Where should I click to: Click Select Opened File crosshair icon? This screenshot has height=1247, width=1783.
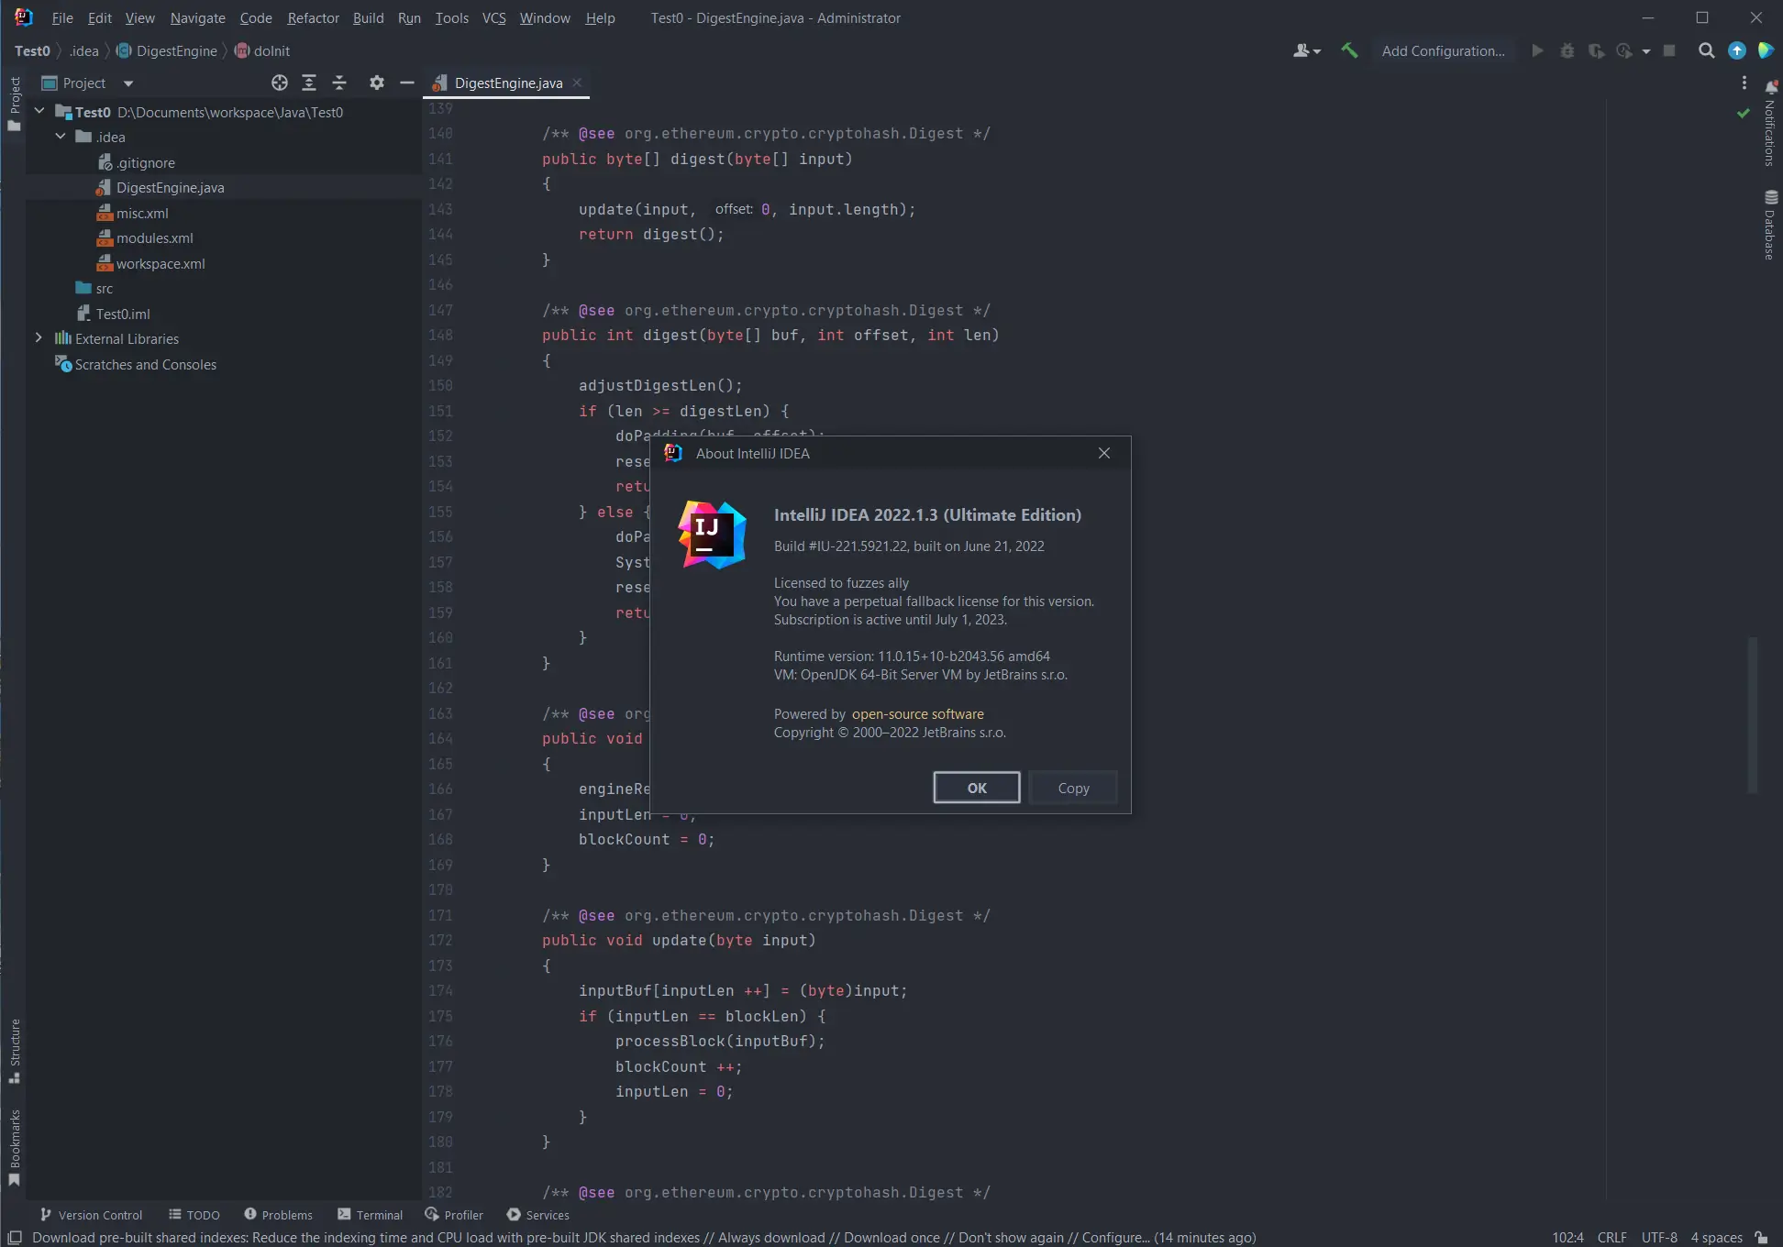pyautogui.click(x=280, y=83)
